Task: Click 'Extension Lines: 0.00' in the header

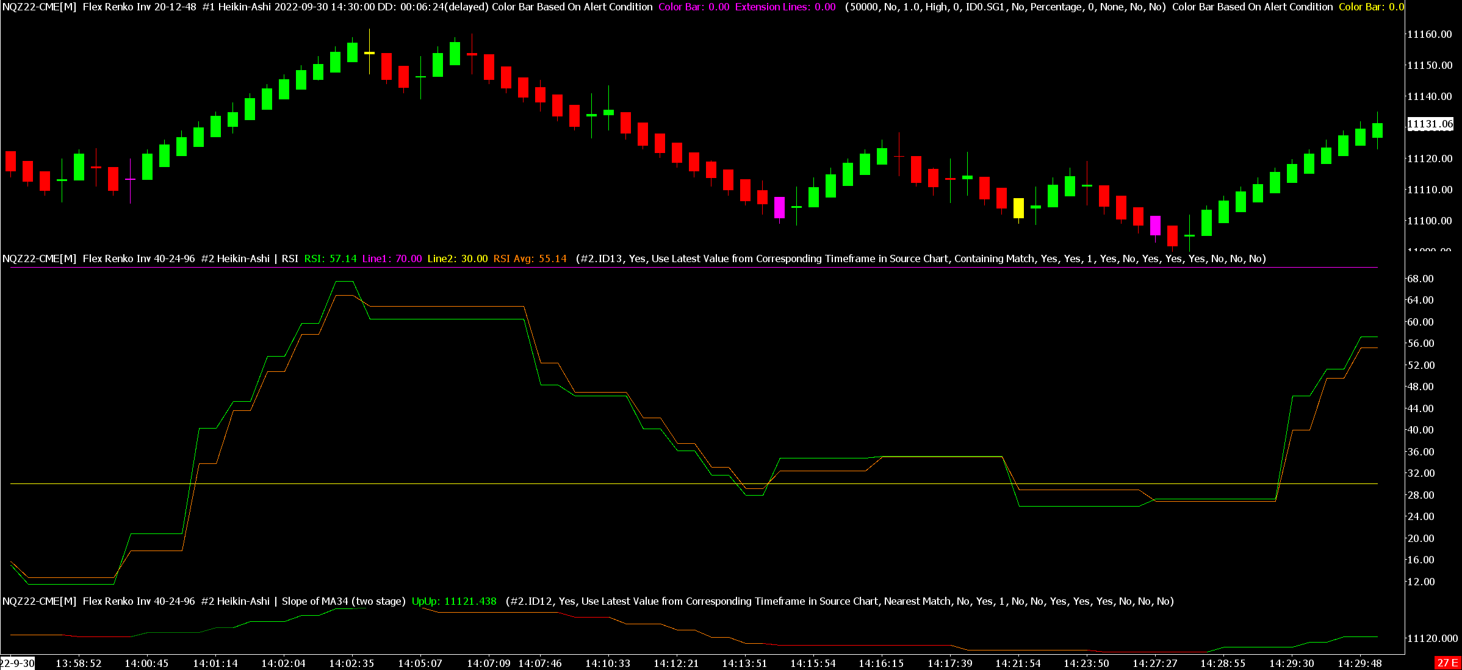Action: tap(785, 7)
